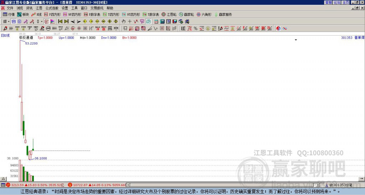
Task: Click the up triangle button at bottom-left
Action: (x=3, y=179)
